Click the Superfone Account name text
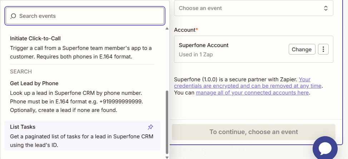 204,45
